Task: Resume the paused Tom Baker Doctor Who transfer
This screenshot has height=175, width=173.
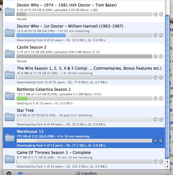Action: (155, 14)
